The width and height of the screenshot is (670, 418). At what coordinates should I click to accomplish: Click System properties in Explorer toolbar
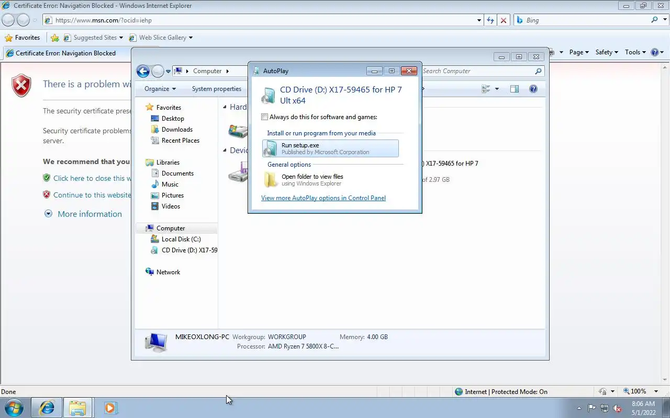click(217, 89)
